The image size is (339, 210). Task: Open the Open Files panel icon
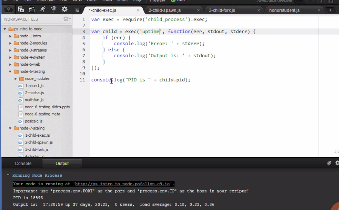coord(32,10)
